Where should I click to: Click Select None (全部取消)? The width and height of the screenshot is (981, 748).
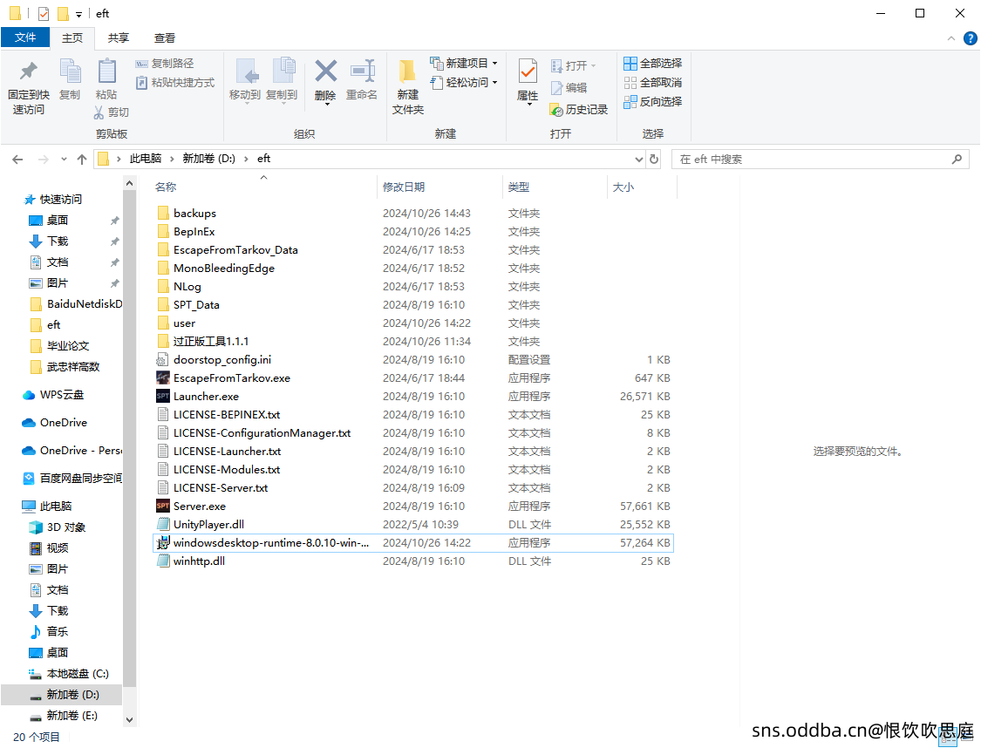tap(652, 83)
